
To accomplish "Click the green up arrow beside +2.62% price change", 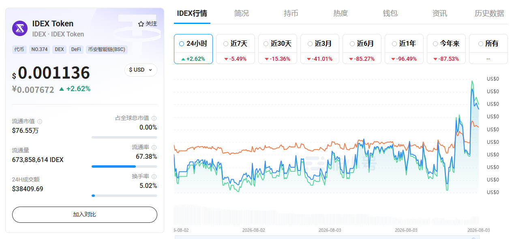I will pyautogui.click(x=62, y=89).
